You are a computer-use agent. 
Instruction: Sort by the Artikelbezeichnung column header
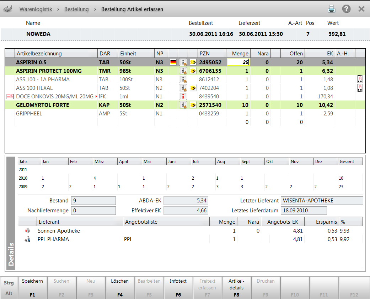point(56,54)
